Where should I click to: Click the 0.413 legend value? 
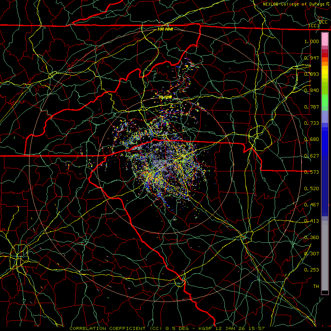click(312, 221)
